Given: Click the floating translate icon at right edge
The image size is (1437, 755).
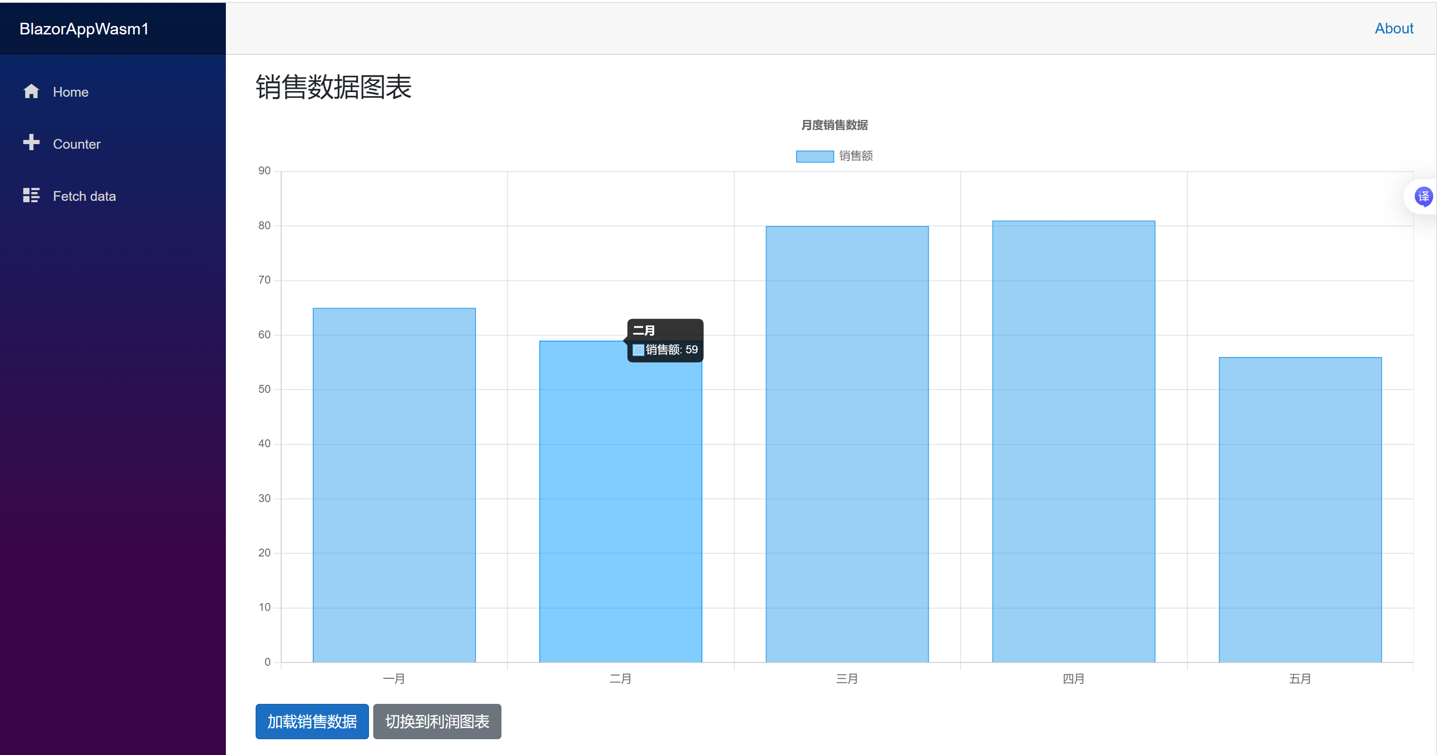Looking at the screenshot, I should pyautogui.click(x=1423, y=197).
